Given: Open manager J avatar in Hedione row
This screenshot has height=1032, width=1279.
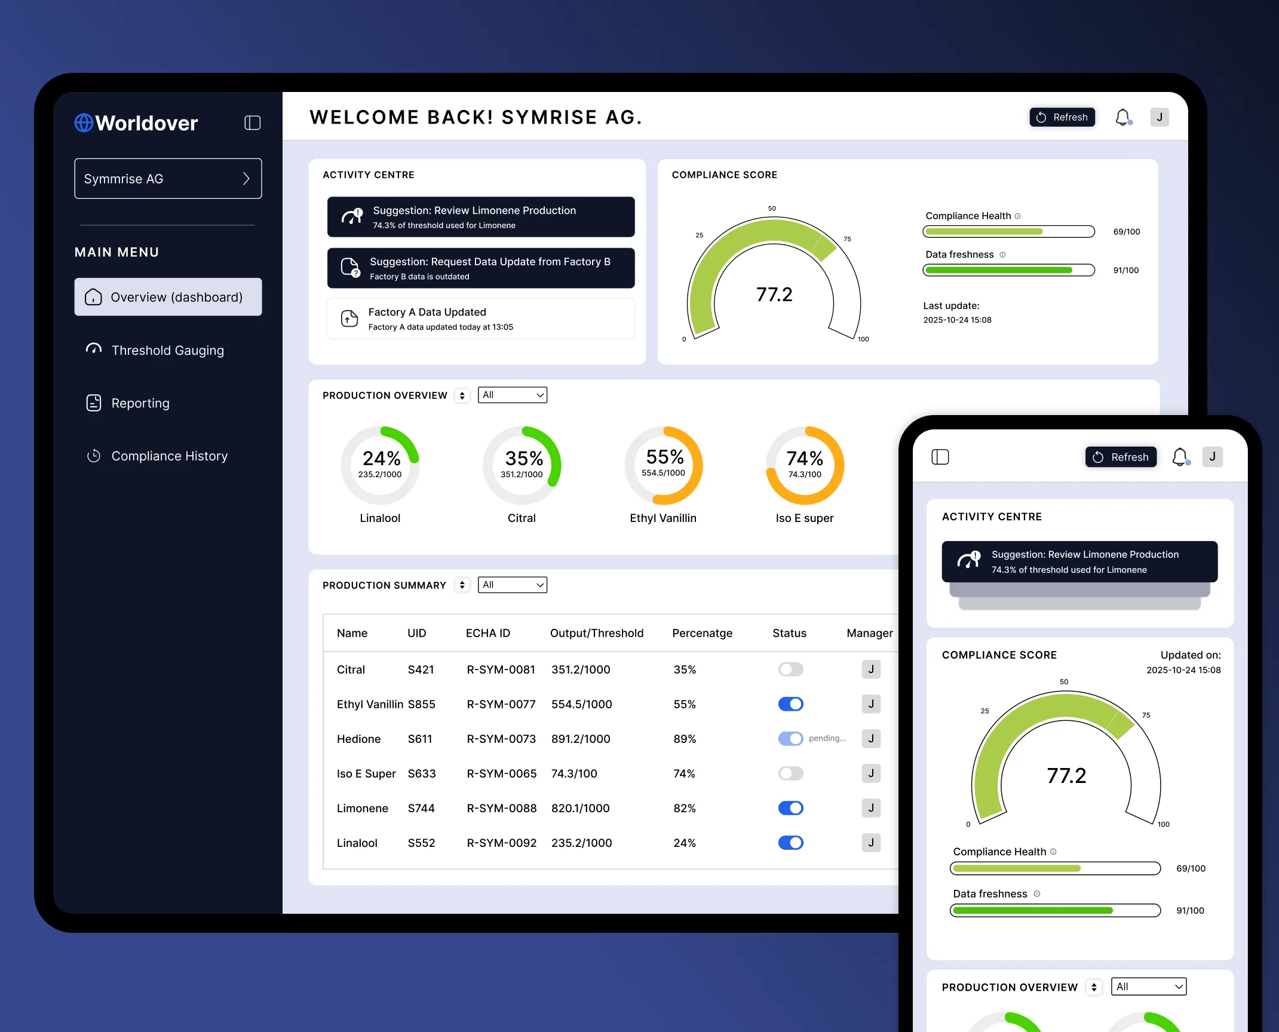Looking at the screenshot, I should 871,739.
